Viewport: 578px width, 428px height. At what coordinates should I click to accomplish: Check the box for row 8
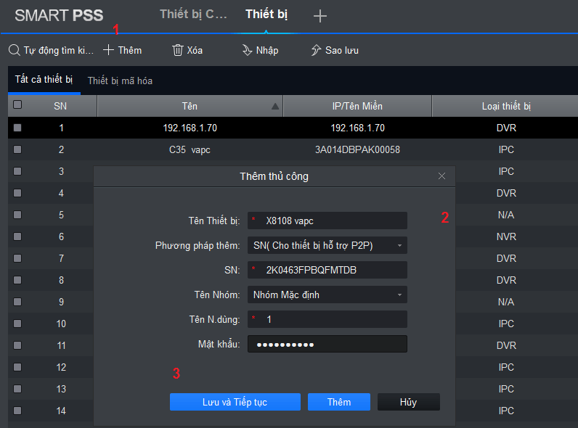coord(17,280)
